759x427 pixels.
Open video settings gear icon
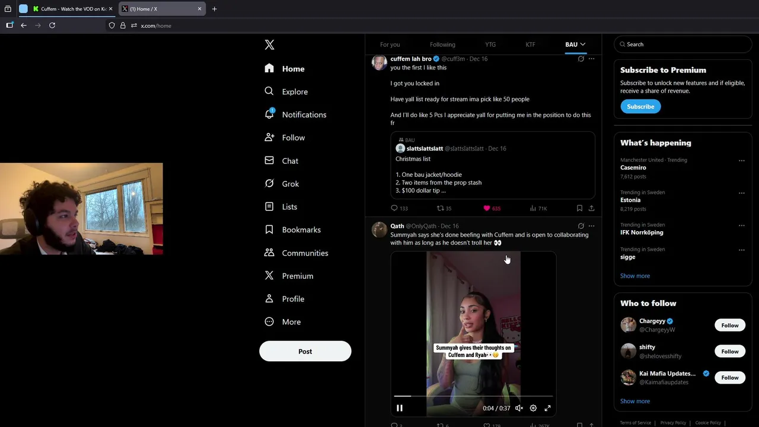point(533,408)
